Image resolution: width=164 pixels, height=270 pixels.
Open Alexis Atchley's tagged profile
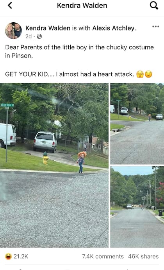114,28
